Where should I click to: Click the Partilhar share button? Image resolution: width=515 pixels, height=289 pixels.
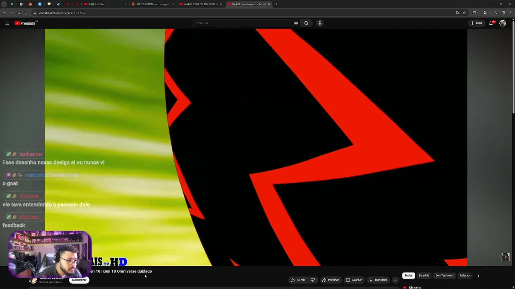coord(330,280)
